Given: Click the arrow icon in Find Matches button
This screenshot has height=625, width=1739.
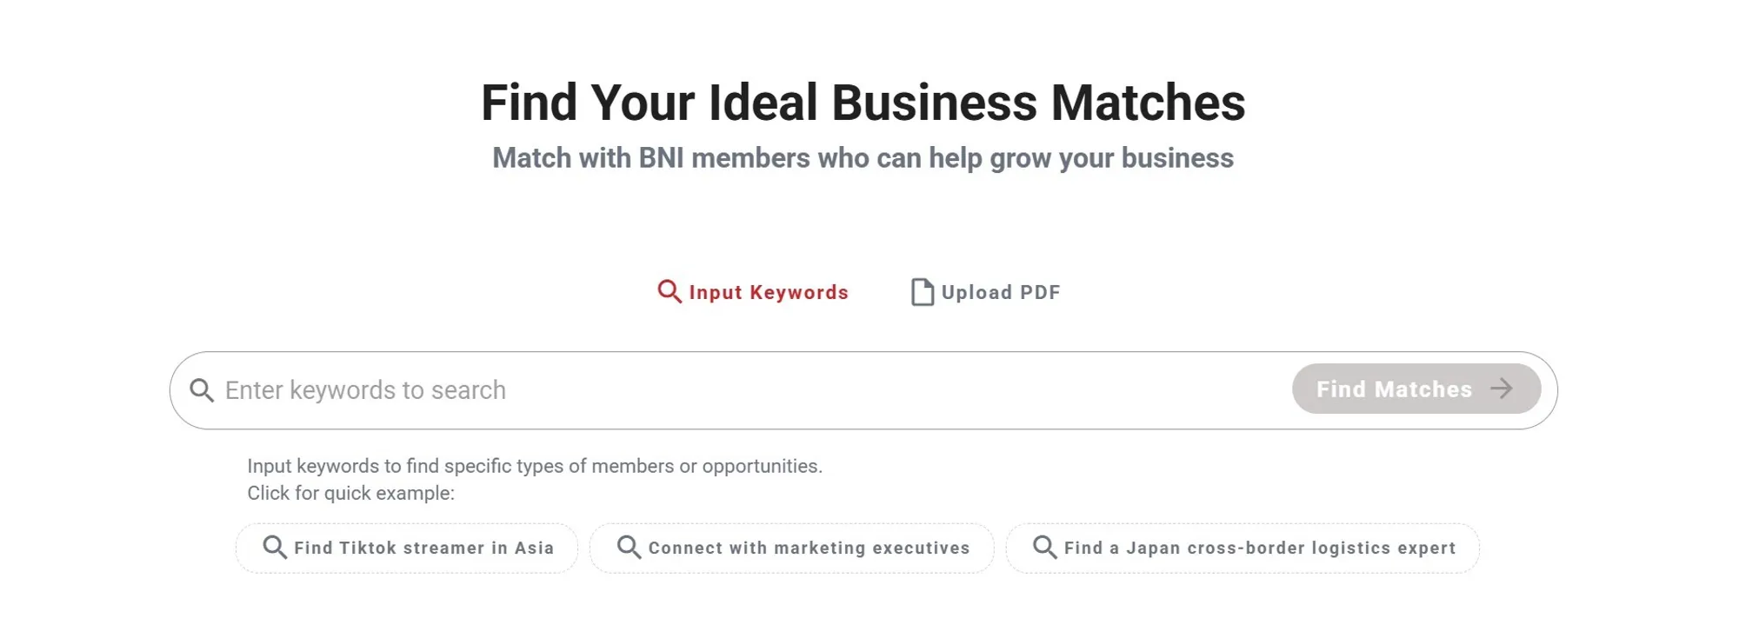Looking at the screenshot, I should (x=1502, y=389).
